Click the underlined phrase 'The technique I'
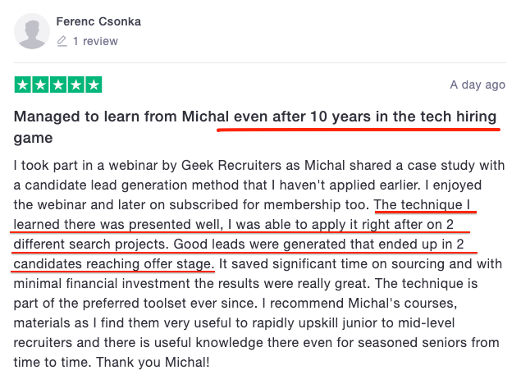The width and height of the screenshot is (521, 384). pyautogui.click(x=422, y=204)
